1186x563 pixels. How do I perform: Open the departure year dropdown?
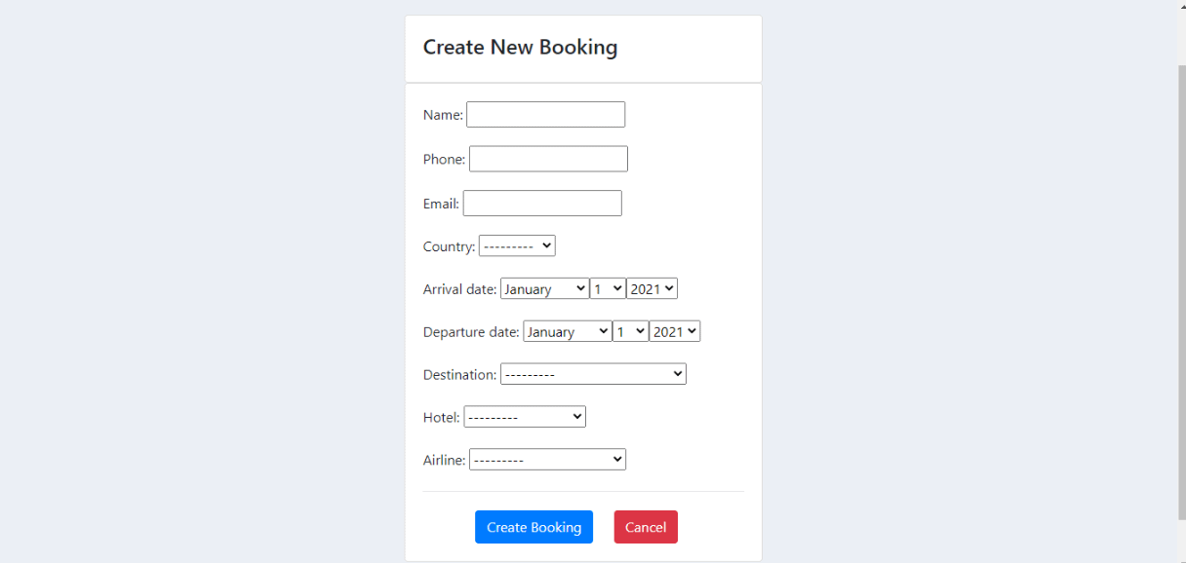click(674, 331)
